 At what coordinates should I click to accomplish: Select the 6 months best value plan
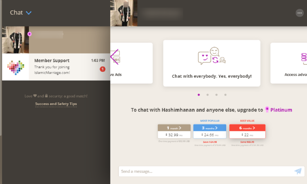point(247,131)
